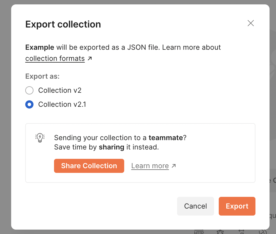Image resolution: width=276 pixels, height=234 pixels.
Task: Choose the Collection v2 label text
Action: point(60,90)
